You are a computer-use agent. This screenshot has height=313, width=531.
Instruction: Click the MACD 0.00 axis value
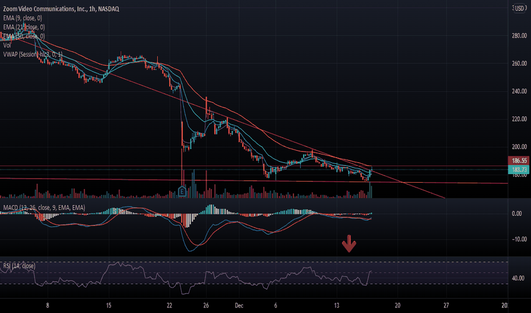pyautogui.click(x=517, y=213)
